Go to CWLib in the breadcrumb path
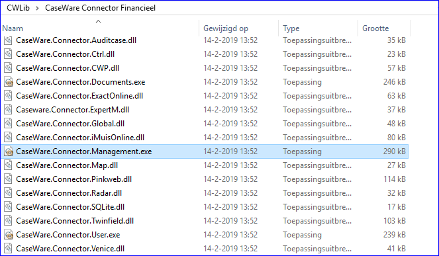 tap(18, 8)
